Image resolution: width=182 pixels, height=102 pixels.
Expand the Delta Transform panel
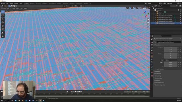coord(160,69)
